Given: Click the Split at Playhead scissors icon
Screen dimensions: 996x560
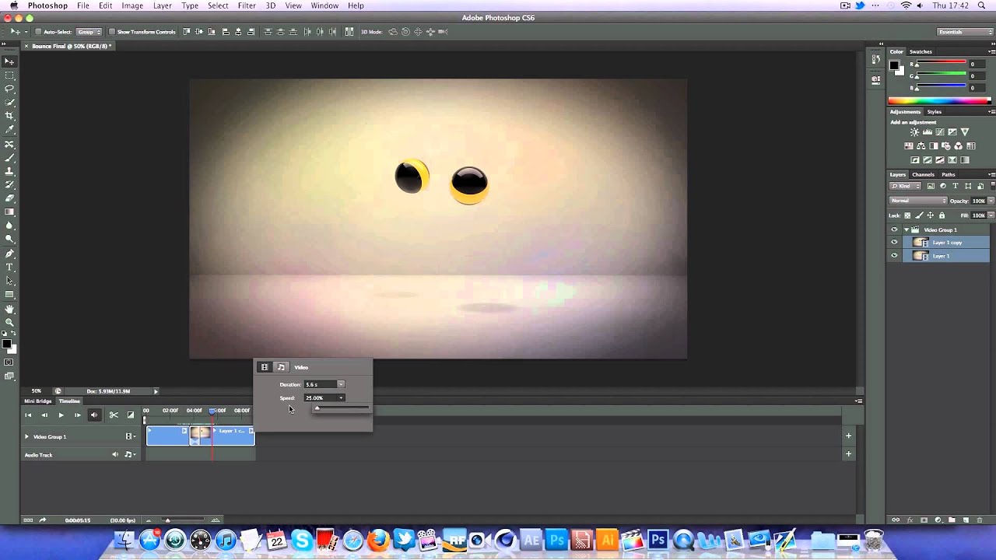Looking at the screenshot, I should (114, 415).
